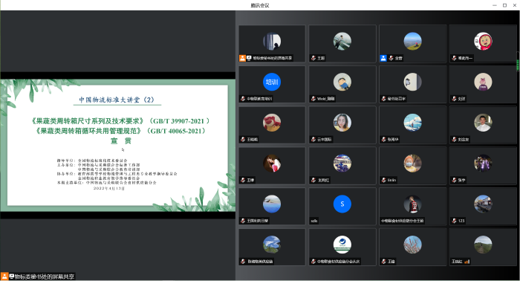This screenshot has width=520, height=281.
Task: Select the blue 培训 avatar tile
Action: pyautogui.click(x=272, y=84)
